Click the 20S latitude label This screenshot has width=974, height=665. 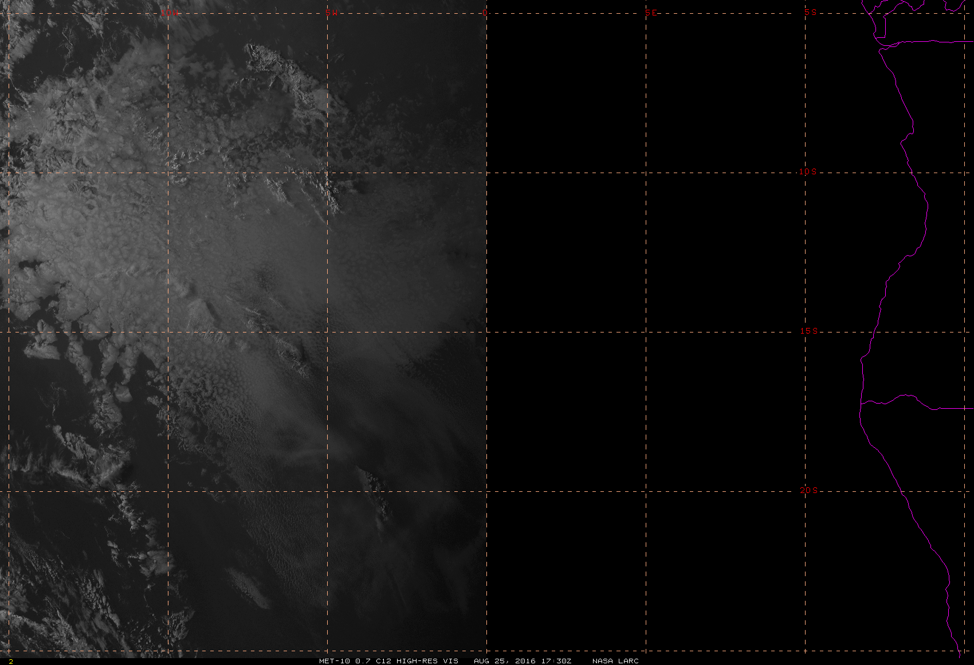[x=808, y=490]
